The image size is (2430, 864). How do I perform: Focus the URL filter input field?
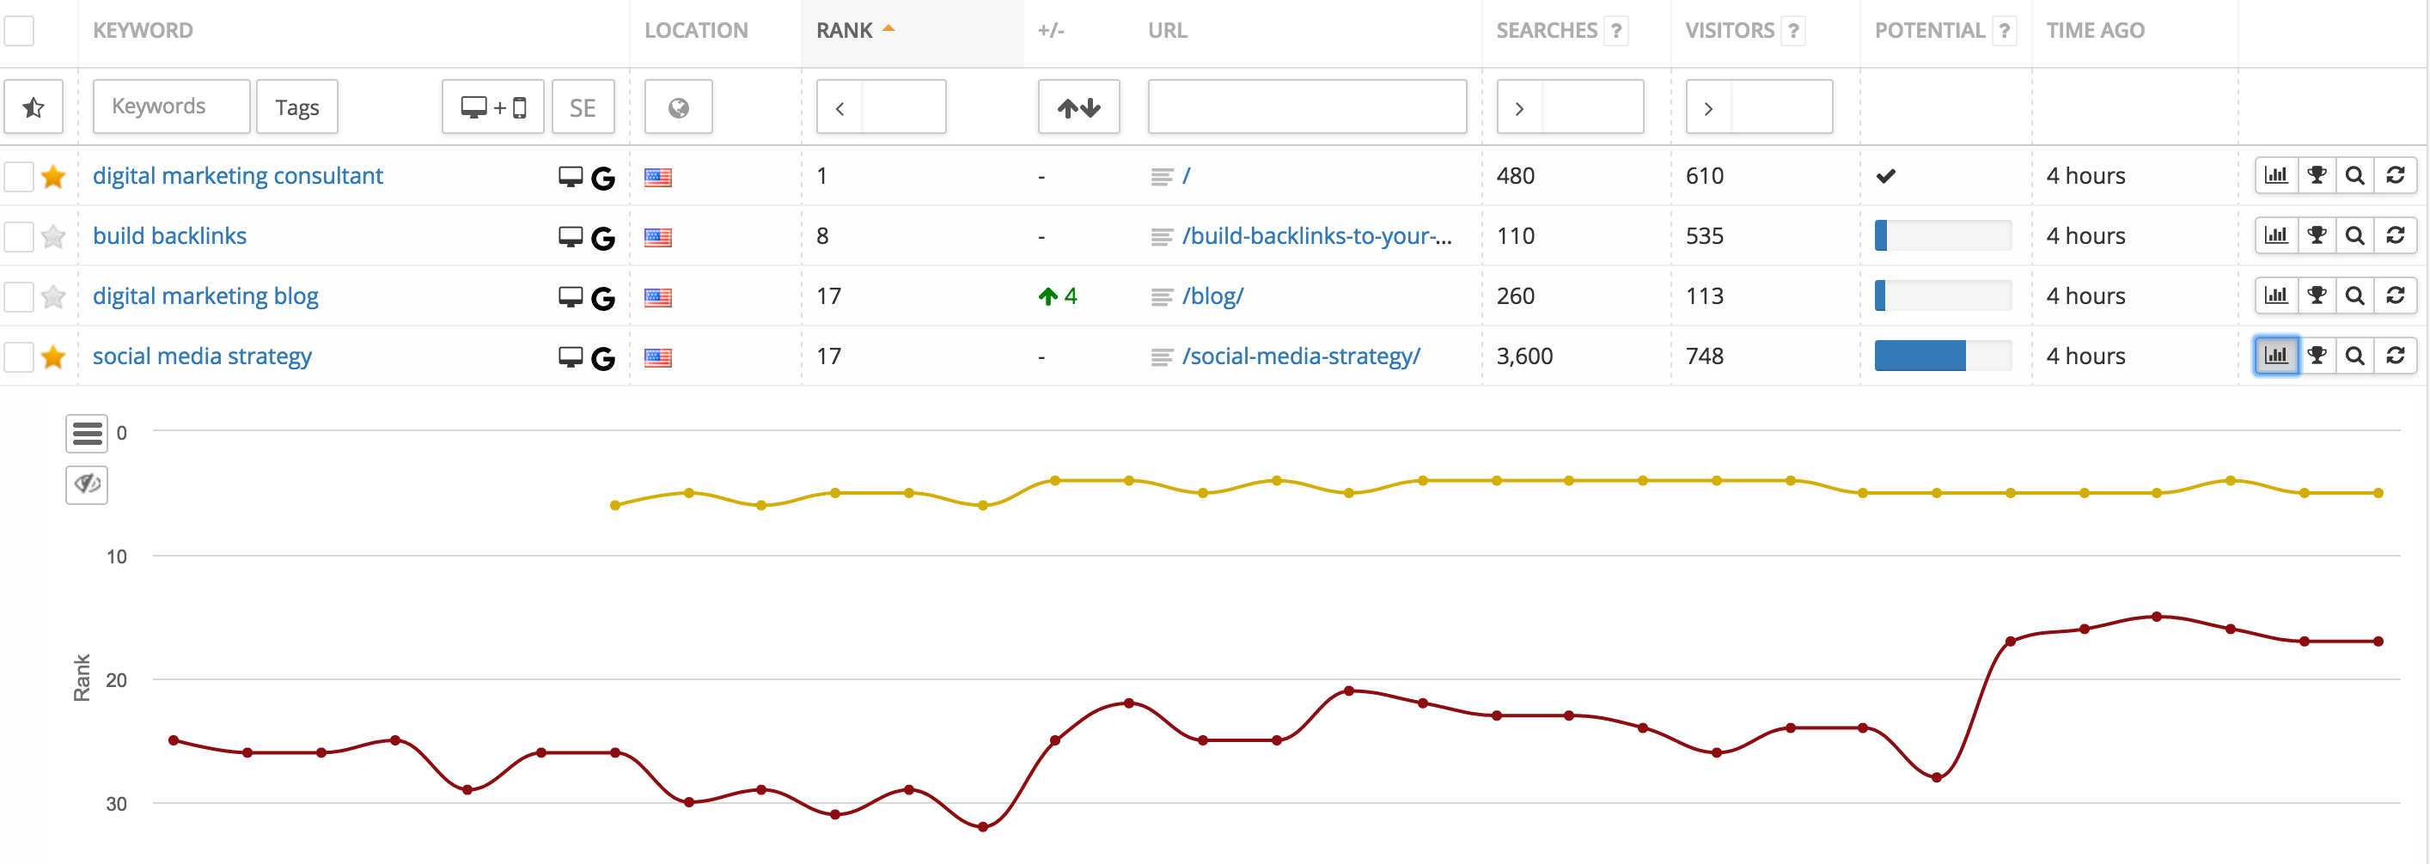(1308, 107)
